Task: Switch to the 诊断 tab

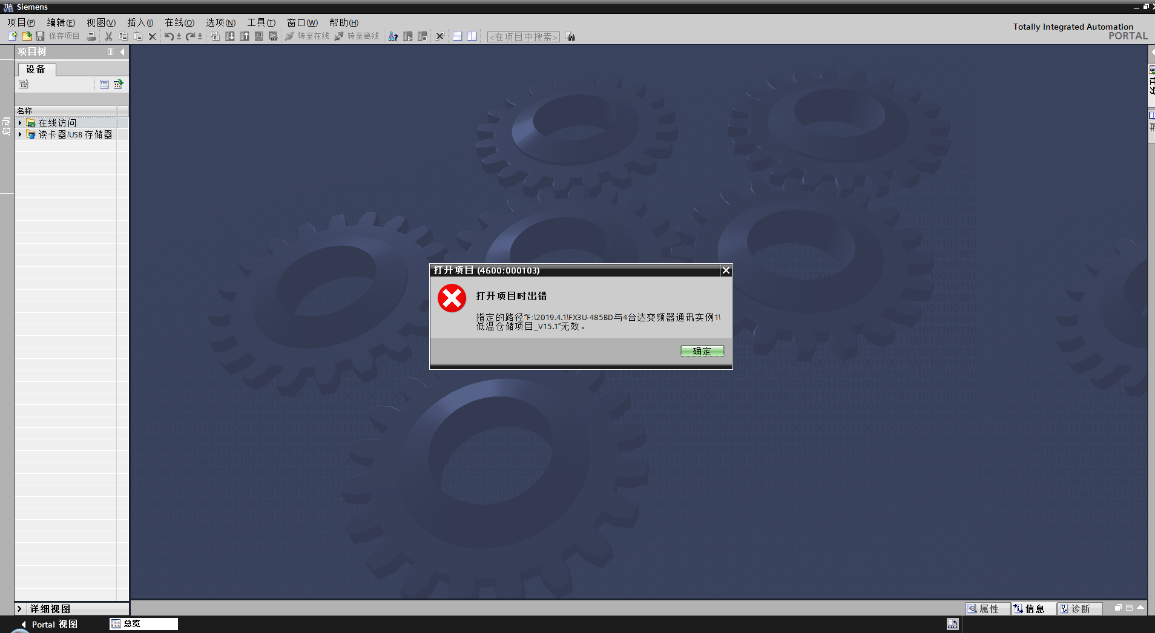Action: click(x=1075, y=609)
